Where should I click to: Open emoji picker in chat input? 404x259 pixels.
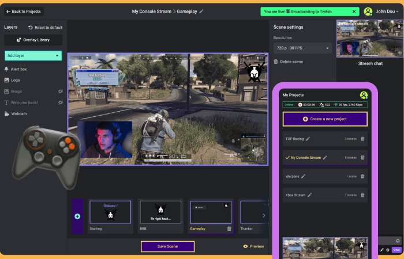(398, 241)
